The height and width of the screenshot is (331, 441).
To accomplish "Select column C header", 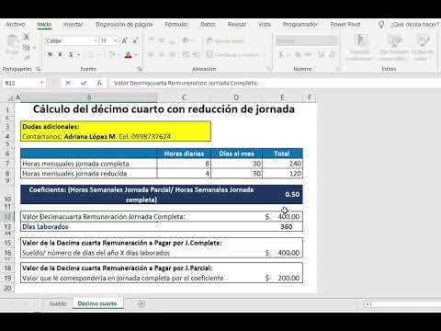I will click(184, 97).
